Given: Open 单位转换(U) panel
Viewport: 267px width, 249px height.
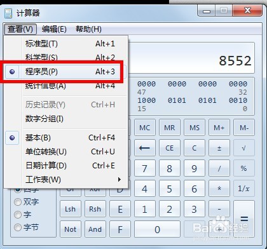Looking at the screenshot, I should (66, 152).
